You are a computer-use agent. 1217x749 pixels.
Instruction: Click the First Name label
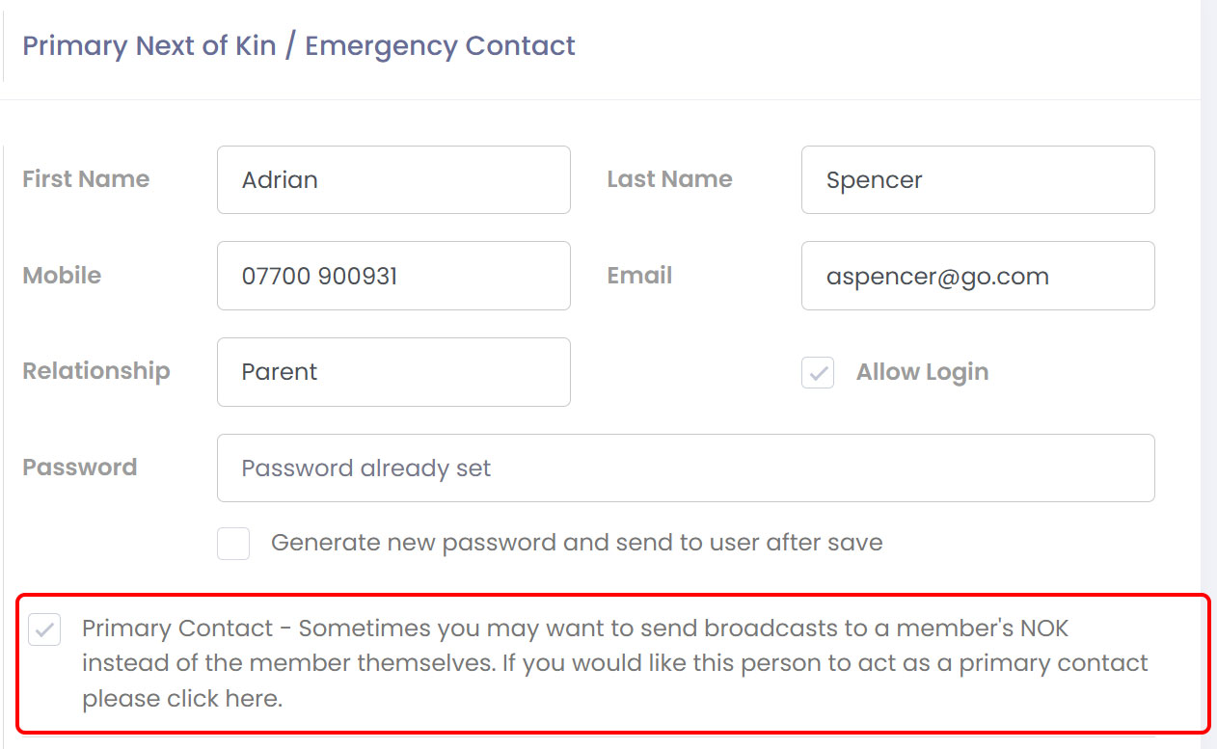click(86, 179)
